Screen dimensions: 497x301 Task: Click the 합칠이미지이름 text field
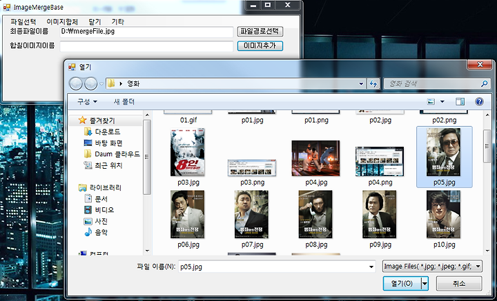coord(147,46)
